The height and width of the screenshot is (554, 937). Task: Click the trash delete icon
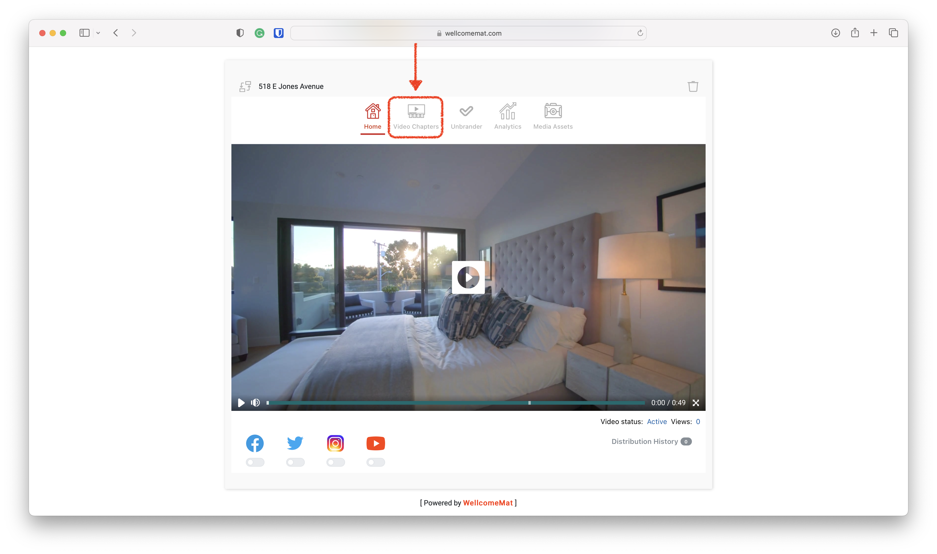[x=693, y=86]
